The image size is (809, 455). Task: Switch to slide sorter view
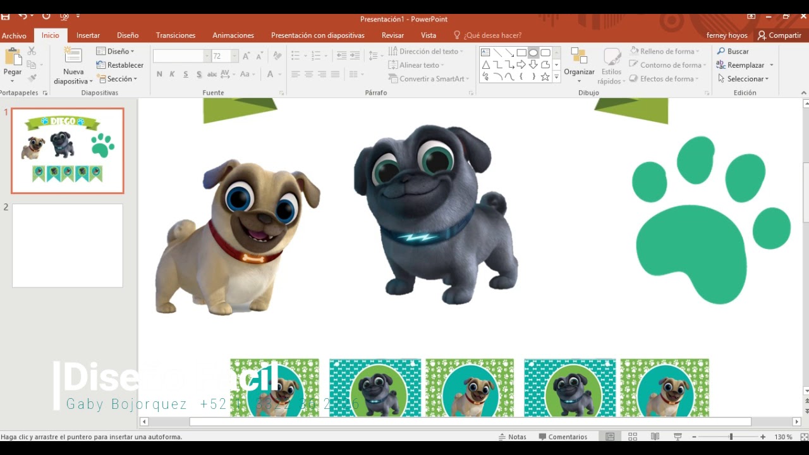coord(633,437)
